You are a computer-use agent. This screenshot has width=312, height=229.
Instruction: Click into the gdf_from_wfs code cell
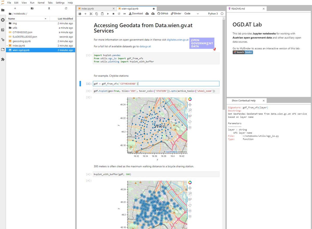click(x=156, y=84)
